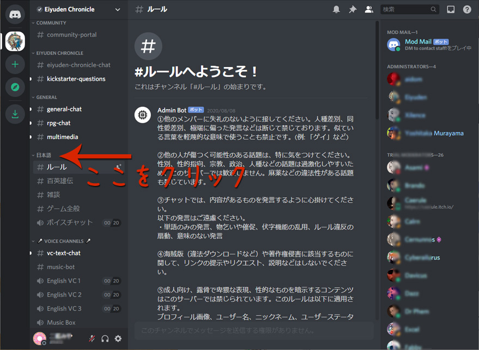The image size is (479, 350).
Task: Click the add a server plus icon
Action: pyautogui.click(x=15, y=64)
